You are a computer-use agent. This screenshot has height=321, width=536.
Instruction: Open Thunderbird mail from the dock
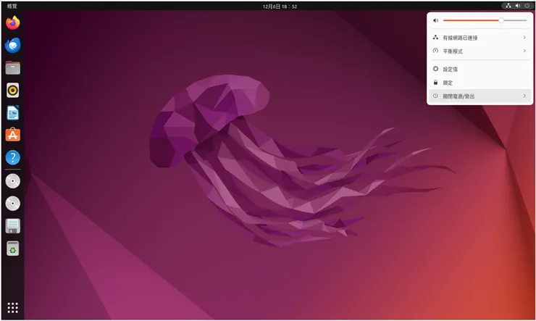[12, 45]
